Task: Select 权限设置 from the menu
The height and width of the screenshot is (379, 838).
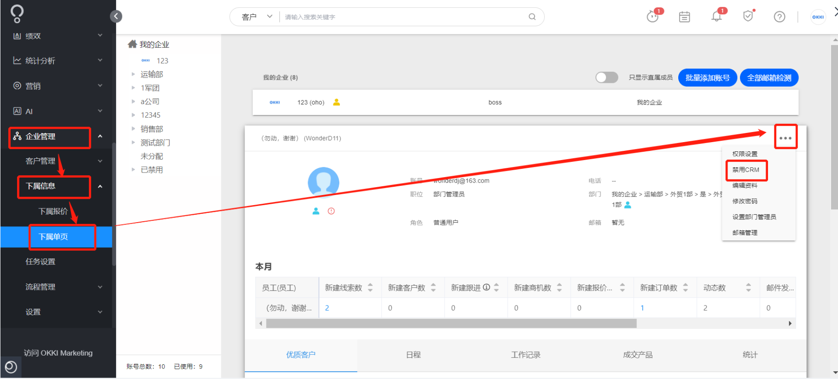Action: pos(745,154)
